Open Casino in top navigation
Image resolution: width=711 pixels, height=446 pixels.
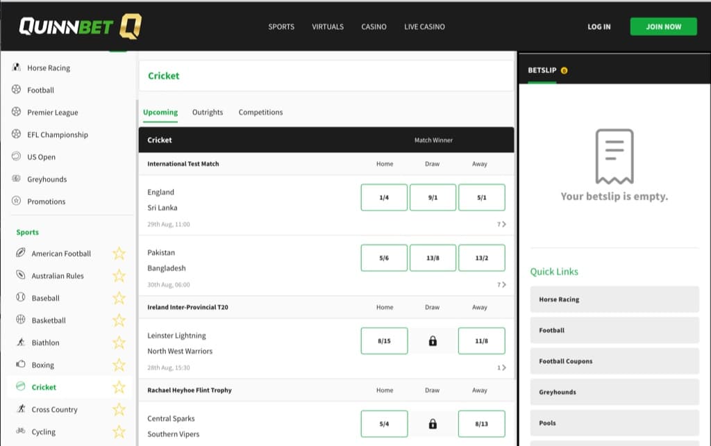(374, 27)
